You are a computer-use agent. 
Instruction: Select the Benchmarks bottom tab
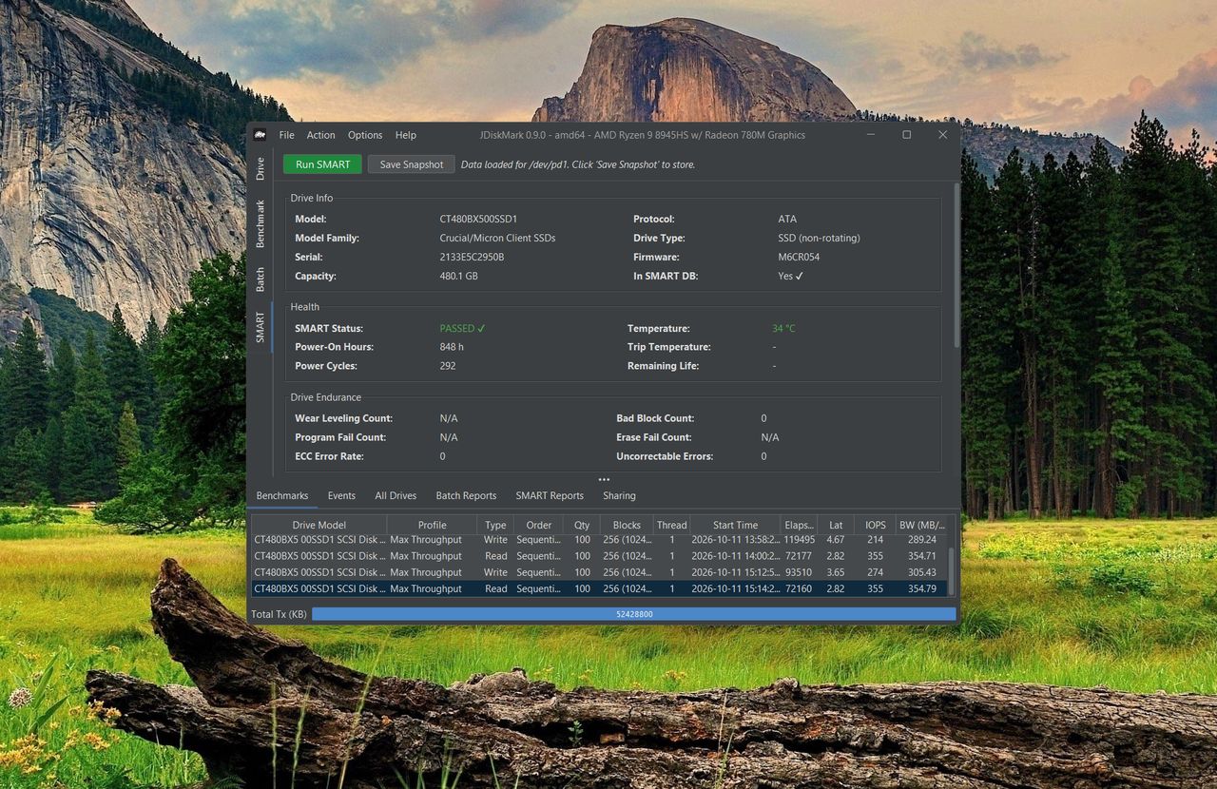pos(282,495)
